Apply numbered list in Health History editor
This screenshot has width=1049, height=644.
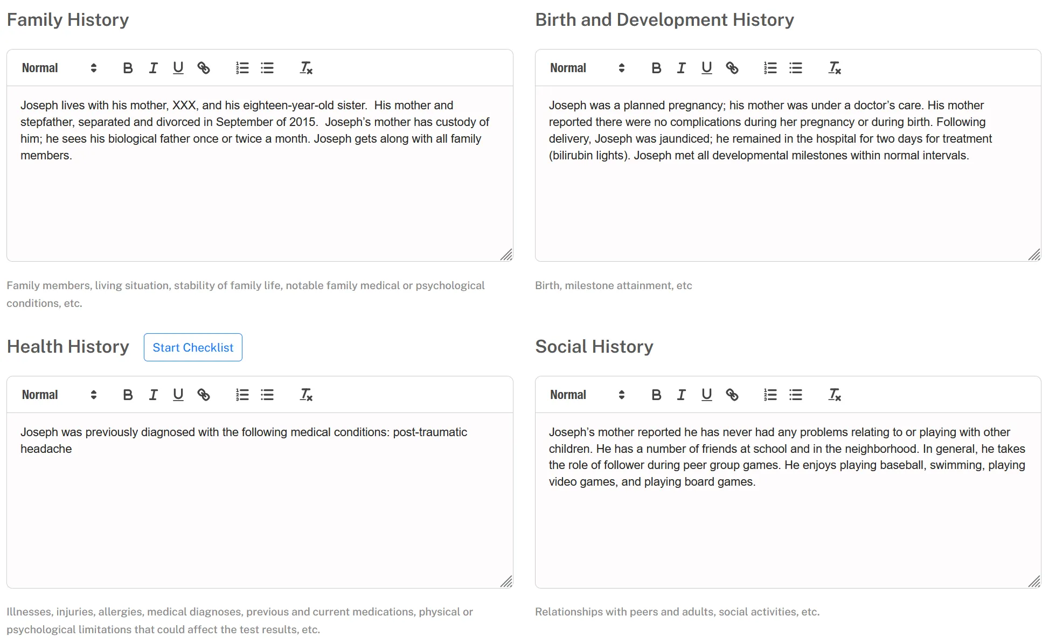[242, 395]
